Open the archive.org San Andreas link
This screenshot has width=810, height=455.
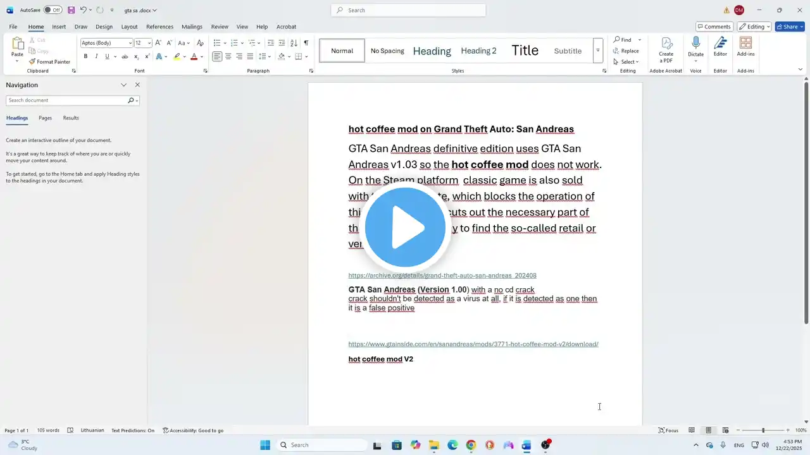click(x=442, y=276)
